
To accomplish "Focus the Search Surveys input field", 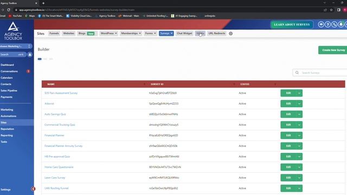I will [x=319, y=73].
